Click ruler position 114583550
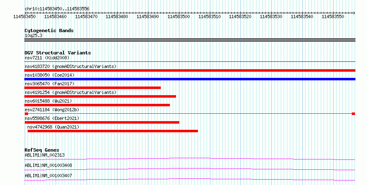The height and width of the screenshot is (185, 367). coord(333,16)
